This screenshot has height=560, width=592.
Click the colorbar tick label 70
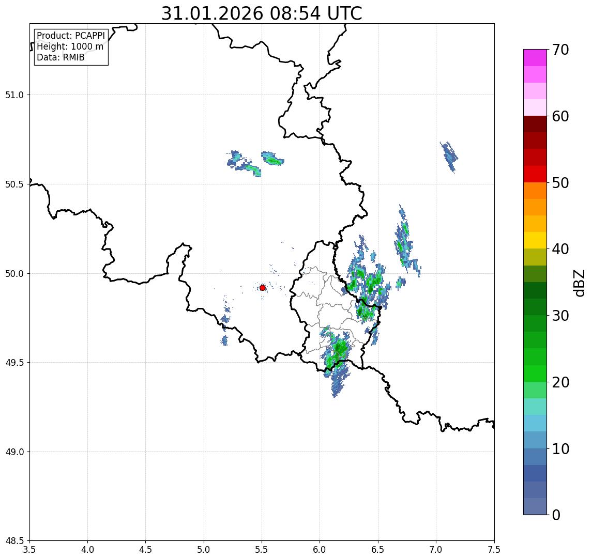click(560, 50)
